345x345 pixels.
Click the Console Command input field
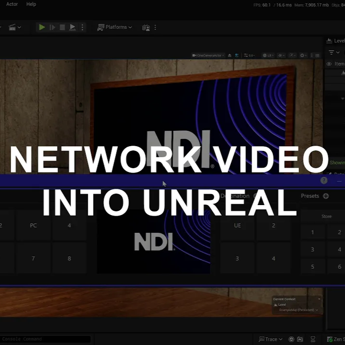click(x=45, y=339)
